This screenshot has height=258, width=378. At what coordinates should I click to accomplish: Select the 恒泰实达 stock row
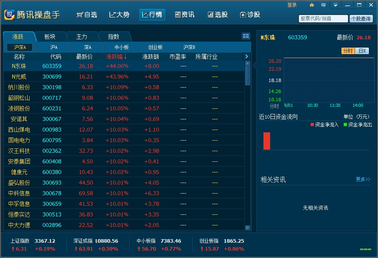[x=124, y=214]
